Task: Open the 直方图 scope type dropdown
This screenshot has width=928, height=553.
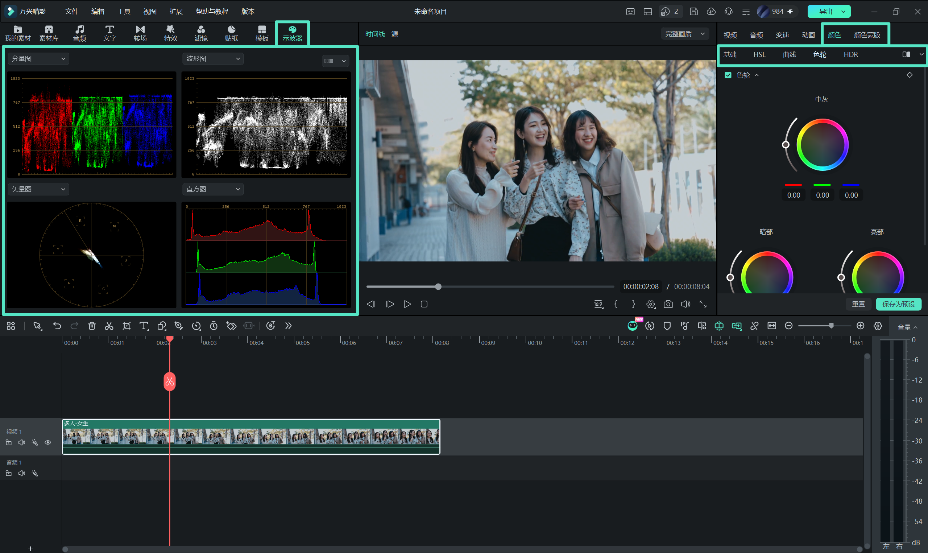Action: tap(213, 189)
